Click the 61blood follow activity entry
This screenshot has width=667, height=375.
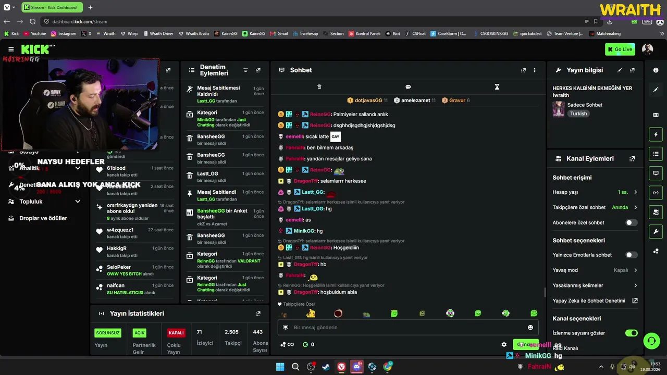coord(134,171)
